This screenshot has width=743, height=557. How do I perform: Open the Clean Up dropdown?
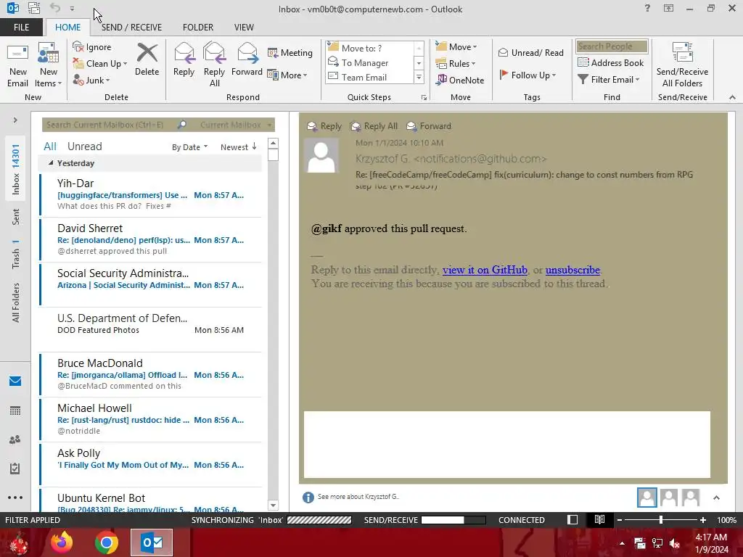100,64
